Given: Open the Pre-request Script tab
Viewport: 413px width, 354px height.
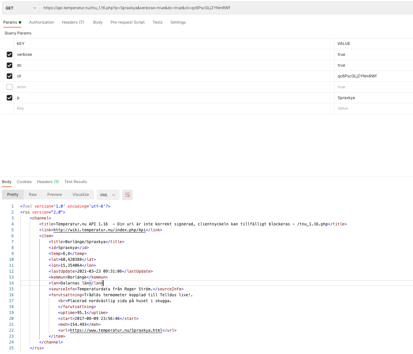Looking at the screenshot, I should pos(127,22).
